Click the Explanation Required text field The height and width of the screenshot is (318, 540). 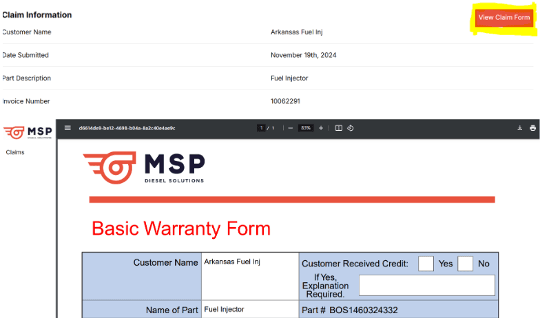pyautogui.click(x=426, y=285)
